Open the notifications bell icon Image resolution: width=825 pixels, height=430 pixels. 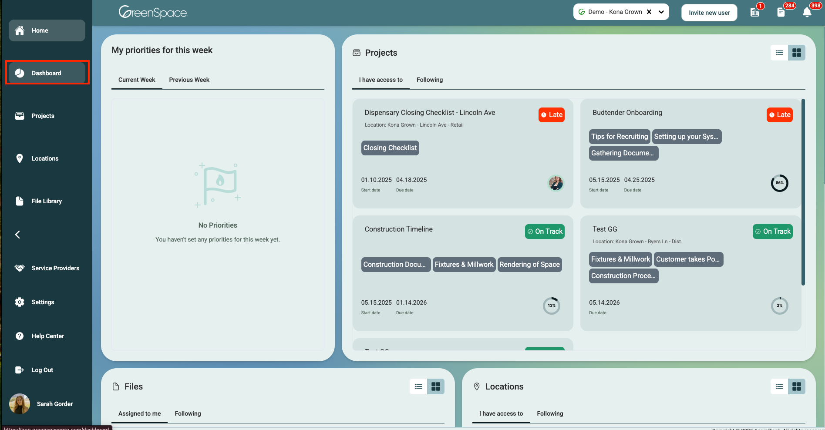pos(807,12)
